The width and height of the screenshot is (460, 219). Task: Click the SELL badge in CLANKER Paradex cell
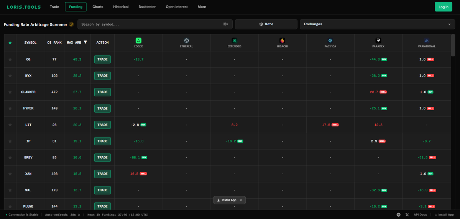[x=383, y=92]
